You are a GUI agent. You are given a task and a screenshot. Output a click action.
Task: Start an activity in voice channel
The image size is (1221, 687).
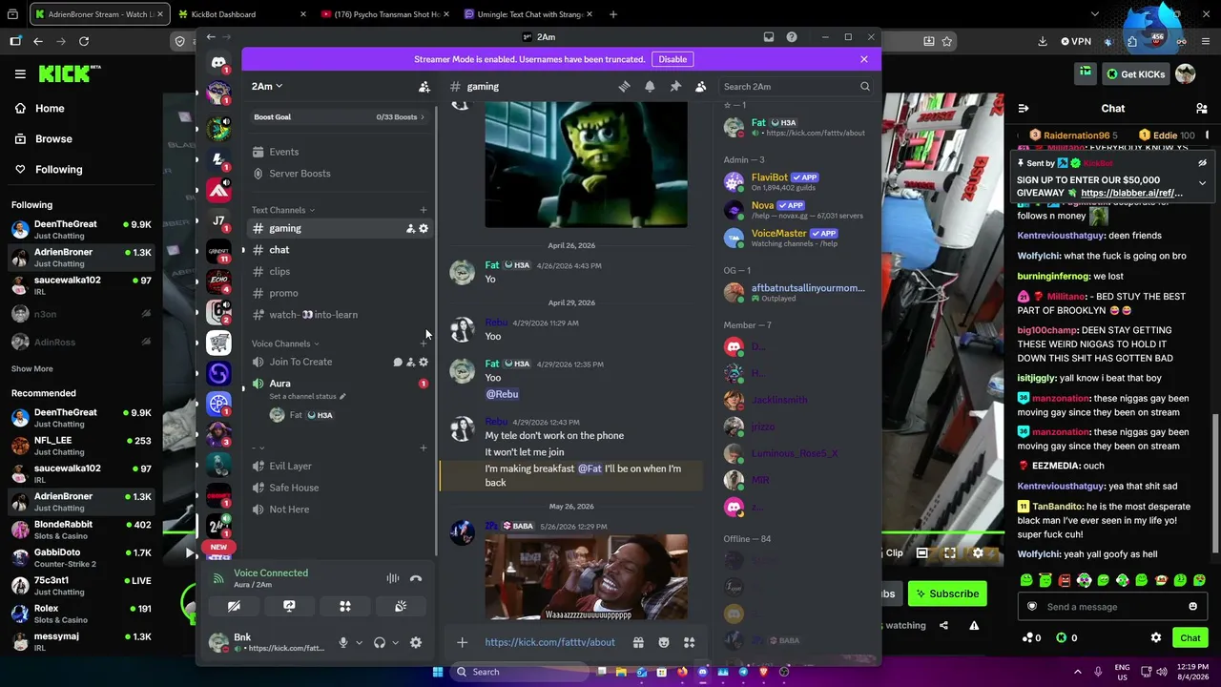(x=345, y=606)
